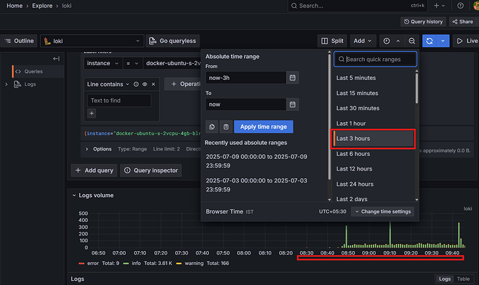
Task: Expand the Logs outline item
Action: (x=6, y=84)
